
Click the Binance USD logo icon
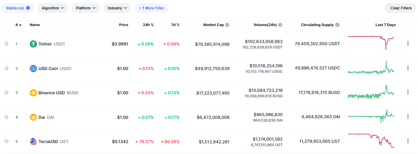tap(33, 93)
